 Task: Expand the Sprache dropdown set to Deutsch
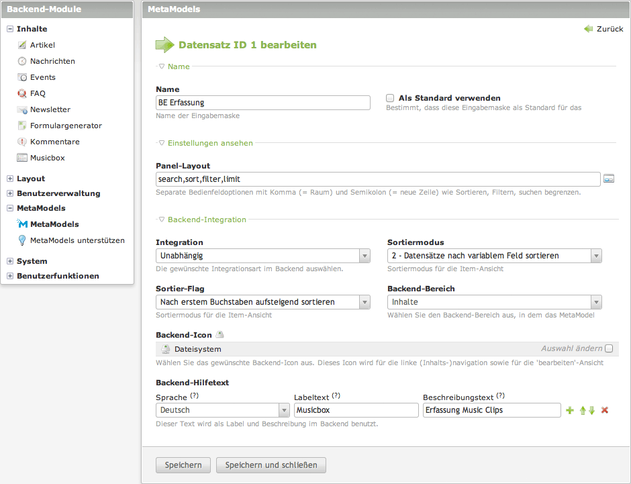point(222,410)
